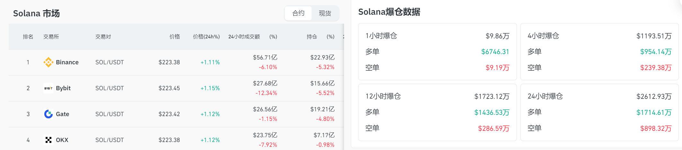Switch to the 合约 tab
The width and height of the screenshot is (682, 150).
pyautogui.click(x=298, y=13)
